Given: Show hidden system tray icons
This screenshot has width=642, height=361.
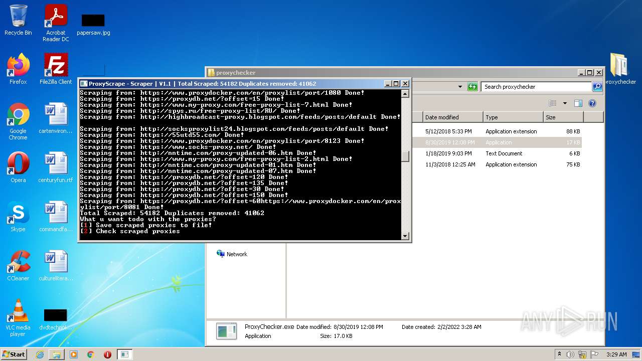Looking at the screenshot, I should coord(559,354).
